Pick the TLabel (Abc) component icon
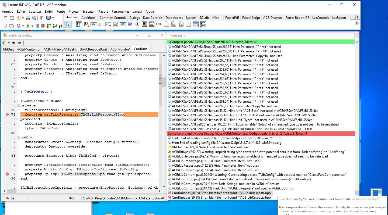 click(101, 24)
